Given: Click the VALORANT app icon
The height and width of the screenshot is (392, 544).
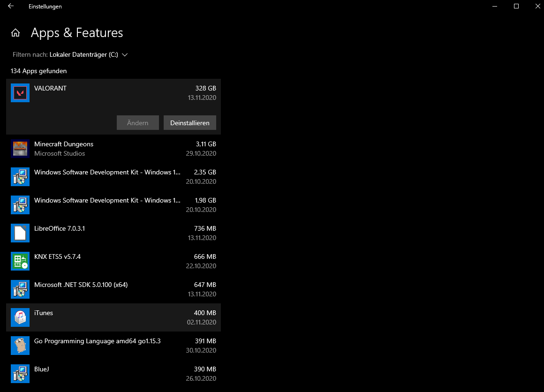Looking at the screenshot, I should coord(20,93).
